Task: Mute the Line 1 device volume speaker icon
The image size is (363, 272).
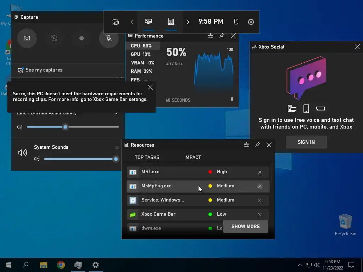Action: [20, 127]
